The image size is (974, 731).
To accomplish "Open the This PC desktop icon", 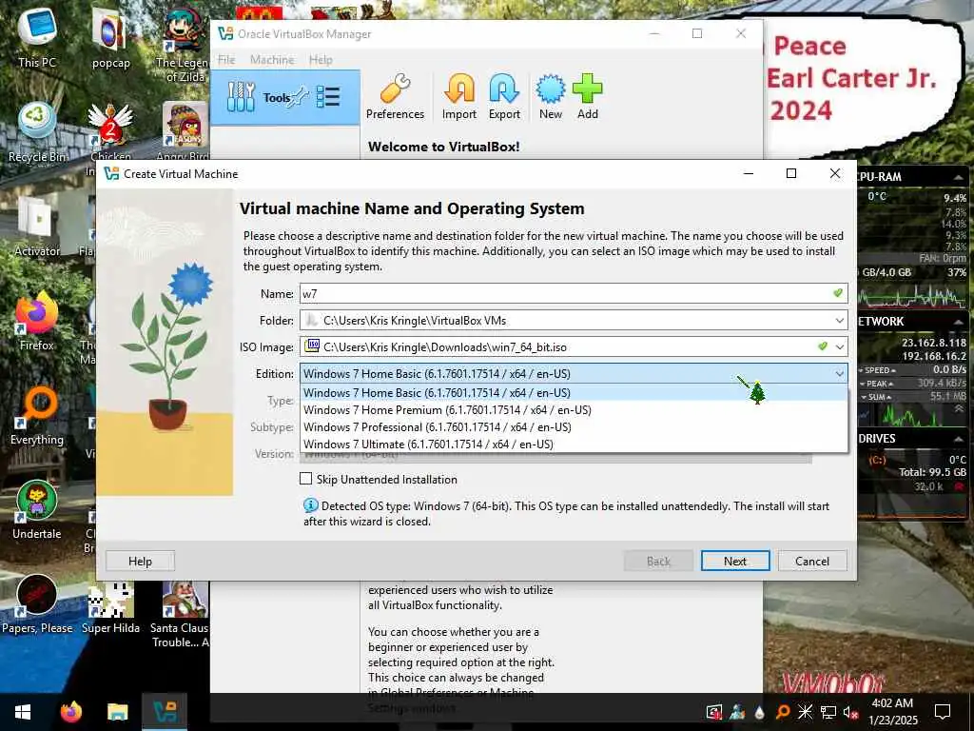I will (x=37, y=38).
